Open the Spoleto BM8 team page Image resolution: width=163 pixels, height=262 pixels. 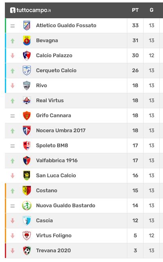(52, 146)
